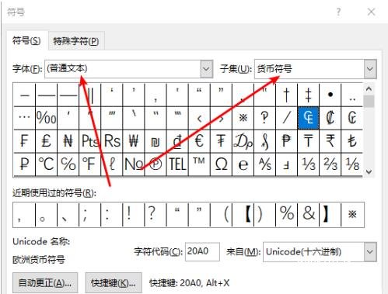
Task: Choose the Indian rupee ₹ symbol
Action: pos(330,141)
